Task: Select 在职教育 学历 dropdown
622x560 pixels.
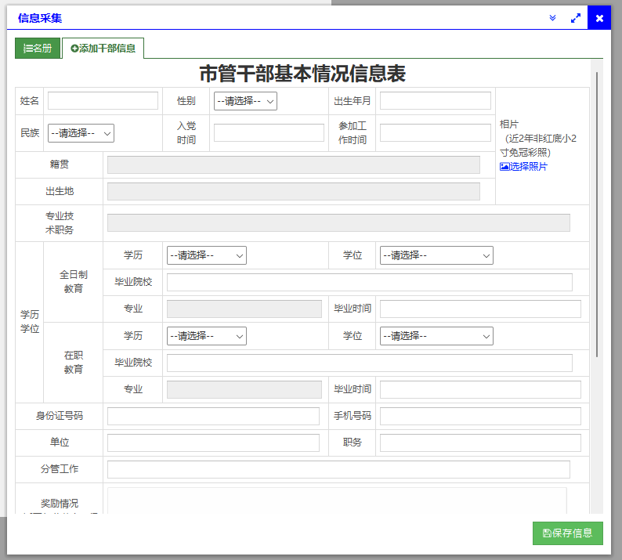Action: click(x=206, y=336)
